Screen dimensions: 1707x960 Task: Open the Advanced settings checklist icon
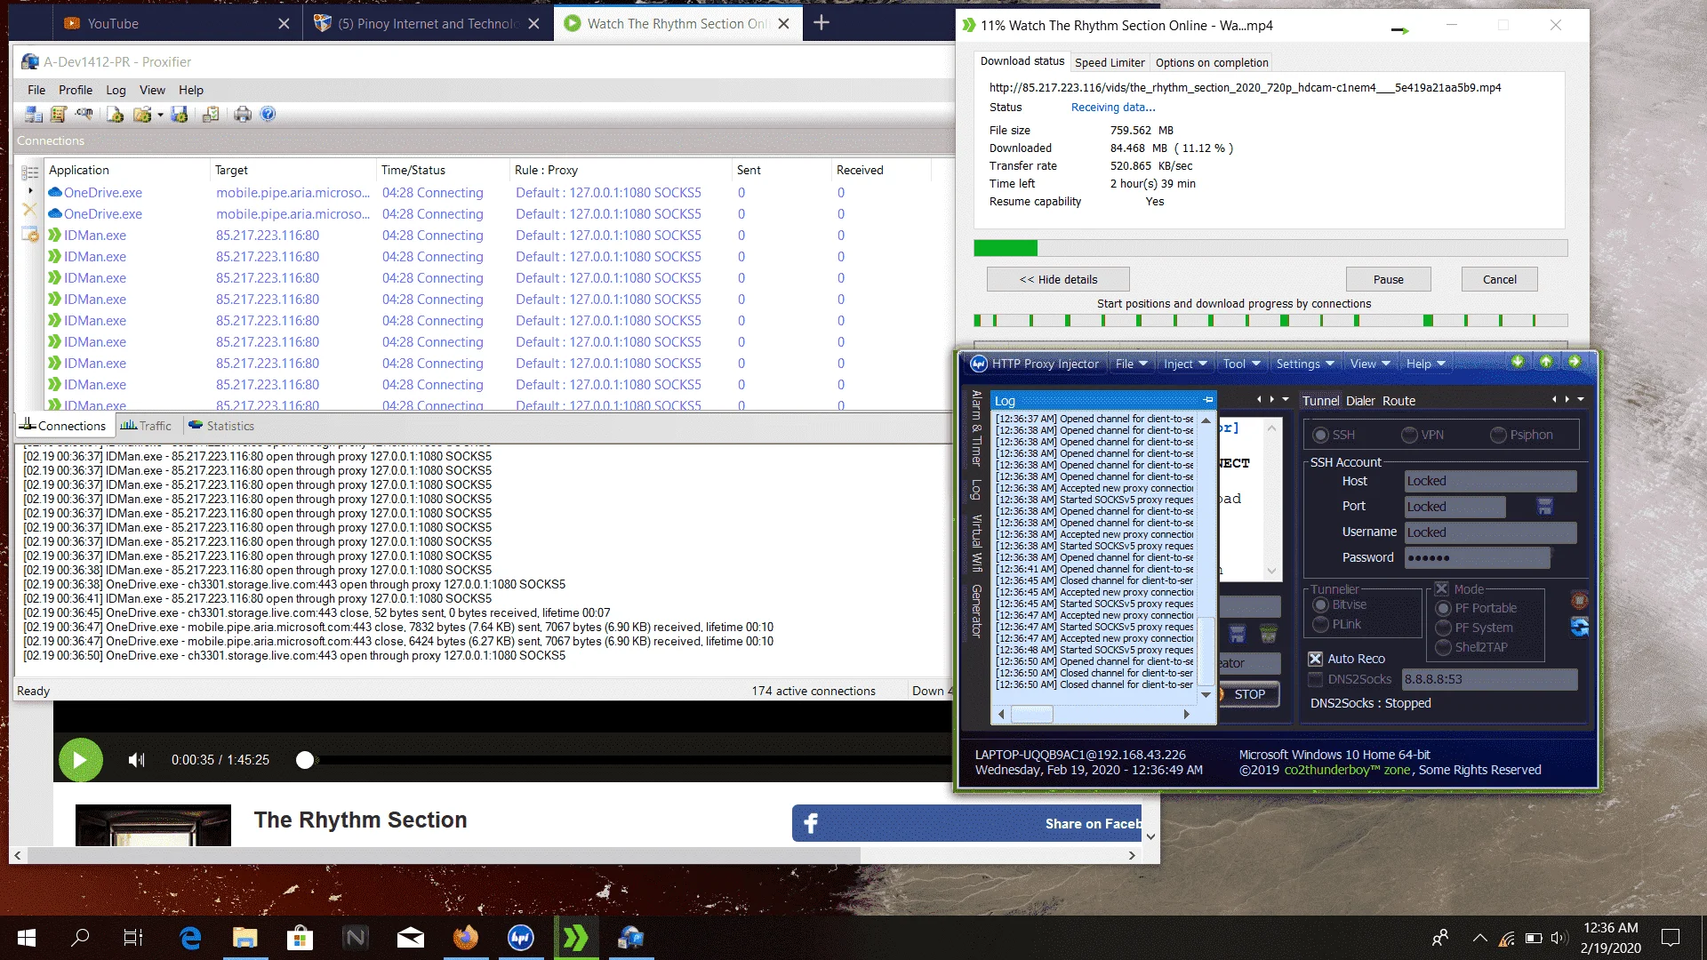point(211,115)
